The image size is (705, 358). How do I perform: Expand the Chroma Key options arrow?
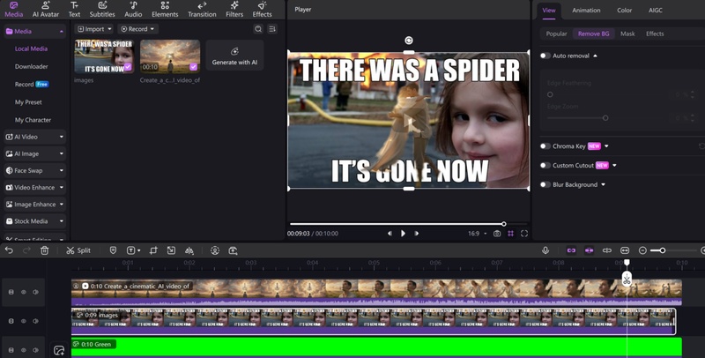coord(606,146)
